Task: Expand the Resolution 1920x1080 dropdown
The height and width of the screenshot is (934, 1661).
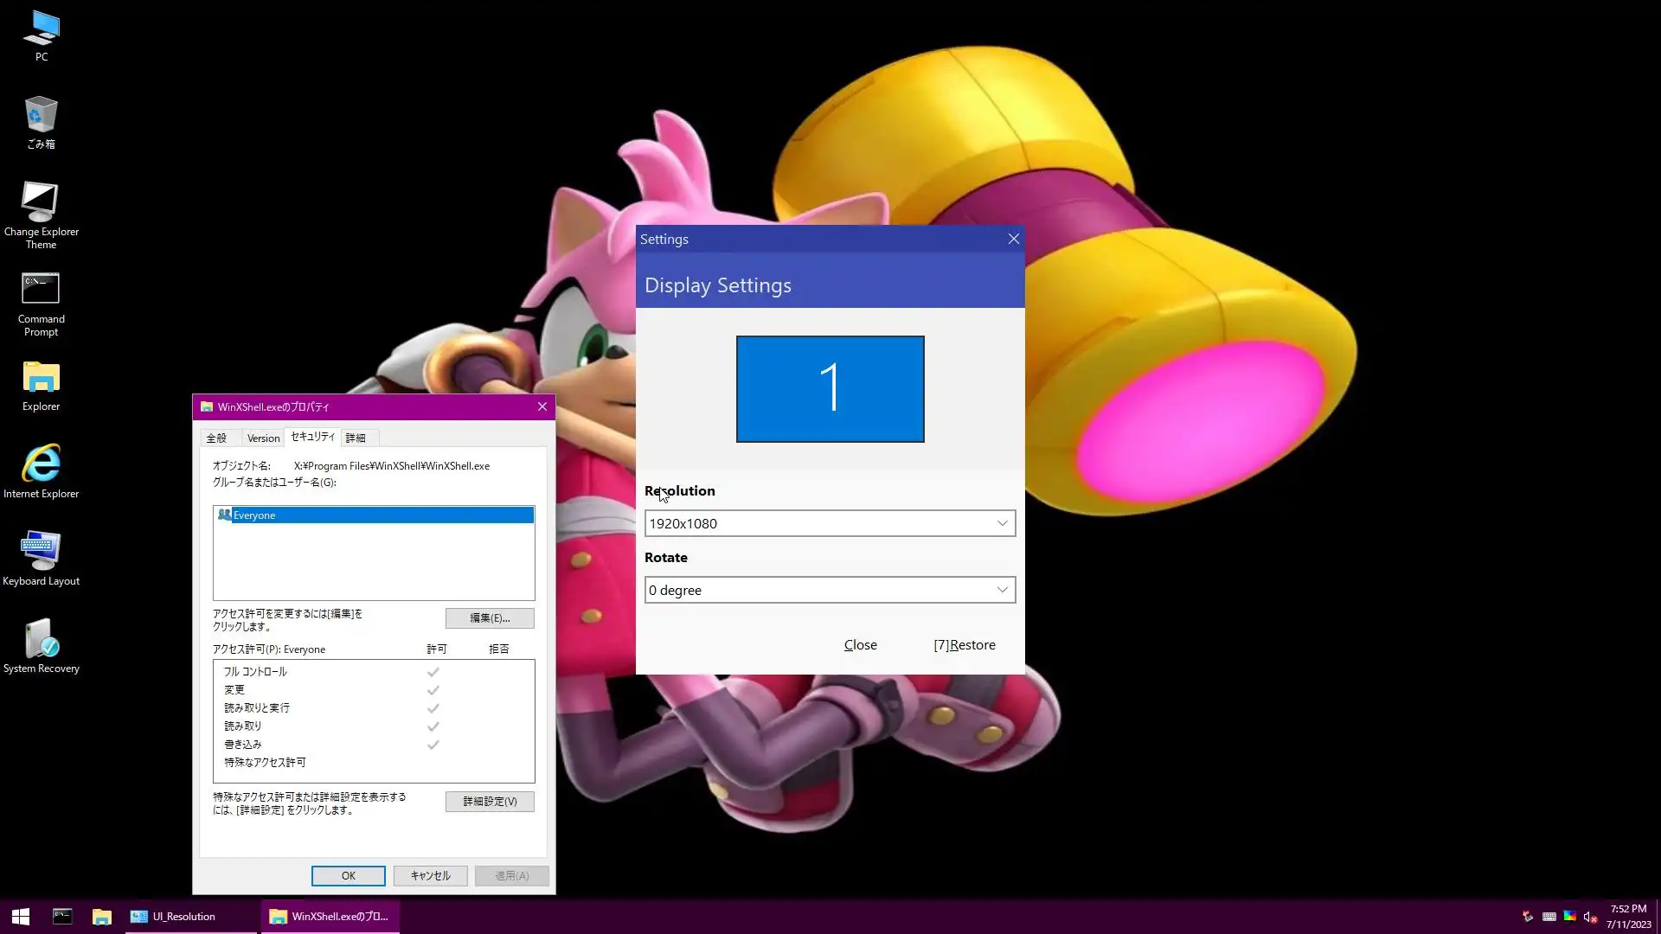Action: point(830,523)
